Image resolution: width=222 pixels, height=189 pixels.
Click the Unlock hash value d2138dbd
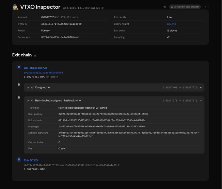(x=102, y=120)
